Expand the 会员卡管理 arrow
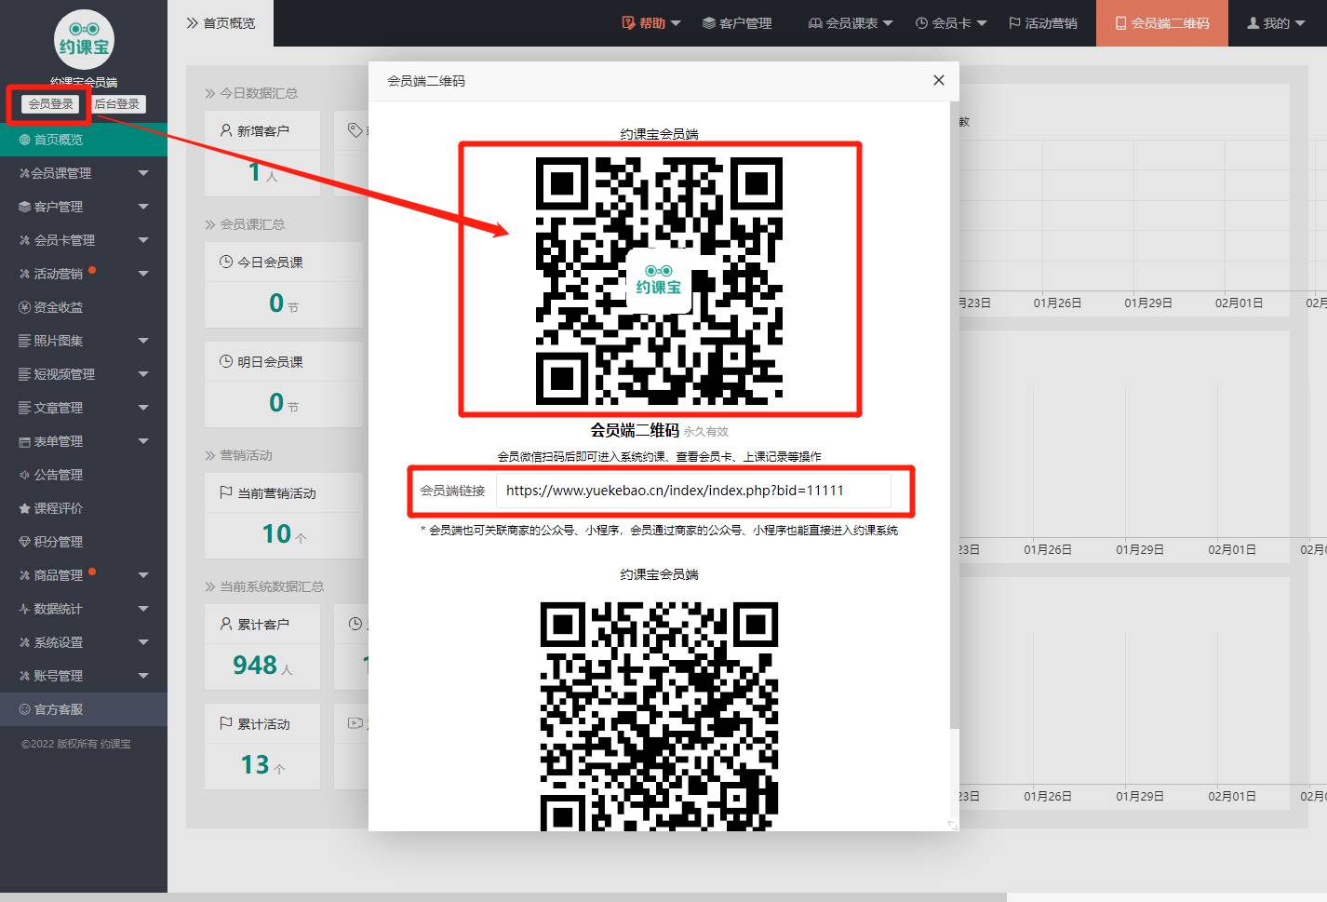The width and height of the screenshot is (1327, 902). point(143,240)
